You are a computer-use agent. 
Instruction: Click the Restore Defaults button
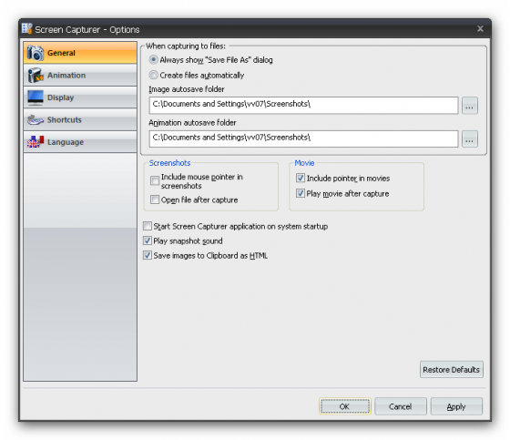pyautogui.click(x=451, y=369)
